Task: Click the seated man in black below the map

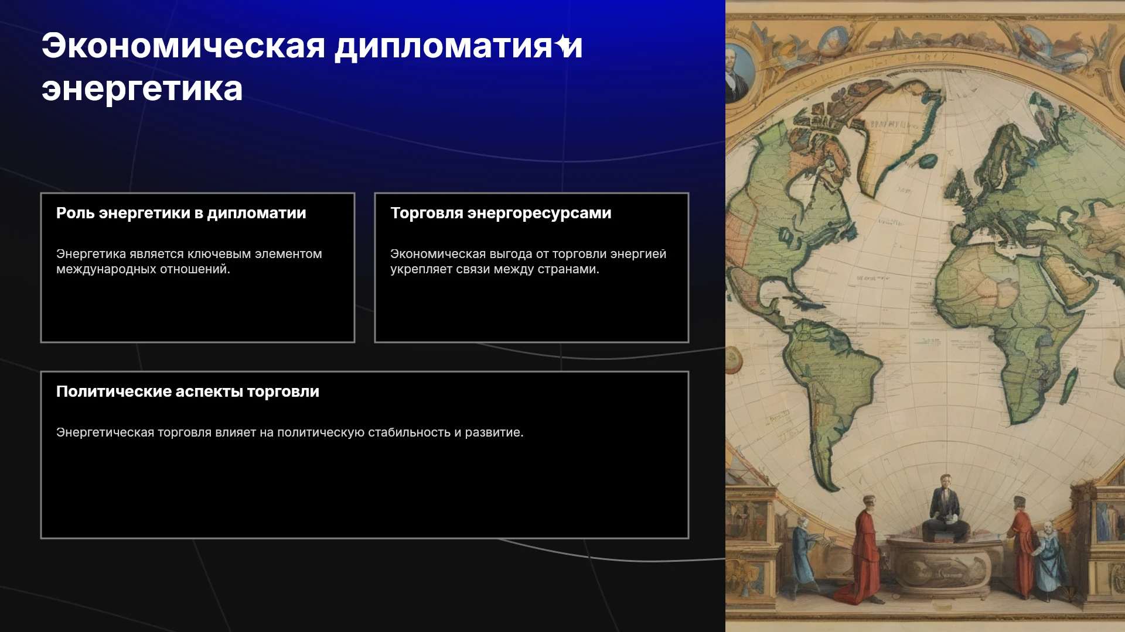Action: pyautogui.click(x=945, y=508)
